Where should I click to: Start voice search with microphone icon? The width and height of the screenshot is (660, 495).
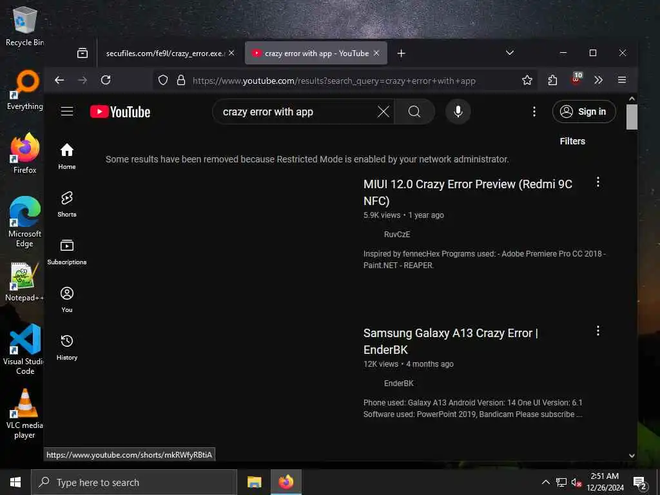(458, 112)
